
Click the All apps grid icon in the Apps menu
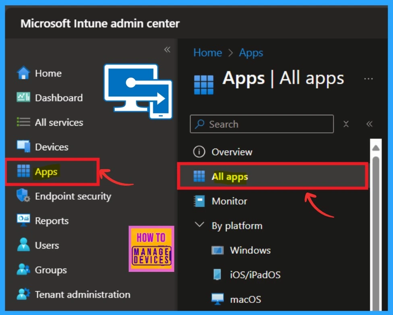coord(199,176)
